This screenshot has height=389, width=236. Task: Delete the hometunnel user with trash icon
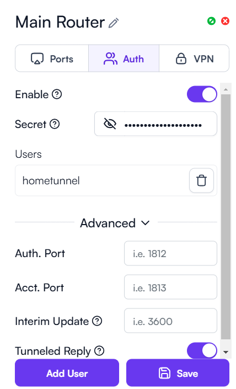[x=201, y=180]
